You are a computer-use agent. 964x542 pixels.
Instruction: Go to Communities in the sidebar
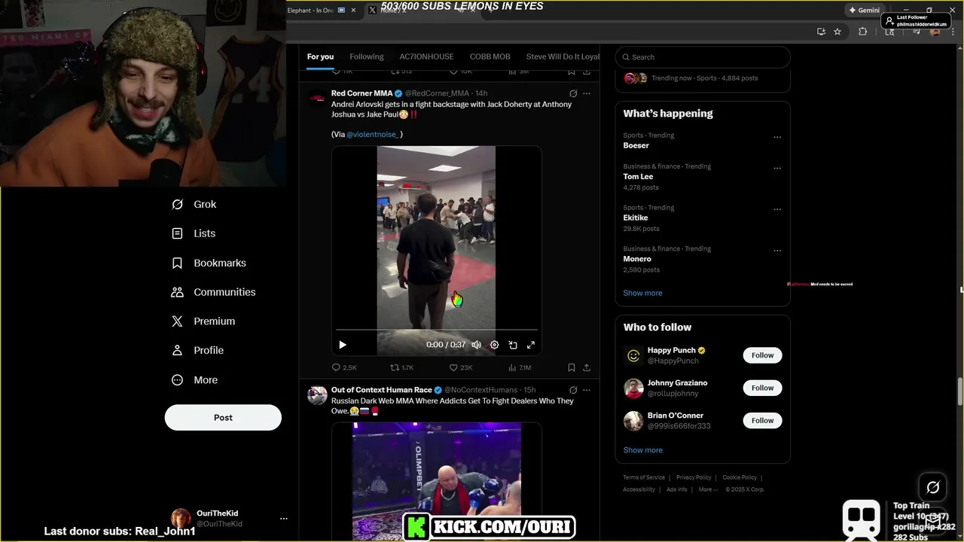pyautogui.click(x=213, y=292)
